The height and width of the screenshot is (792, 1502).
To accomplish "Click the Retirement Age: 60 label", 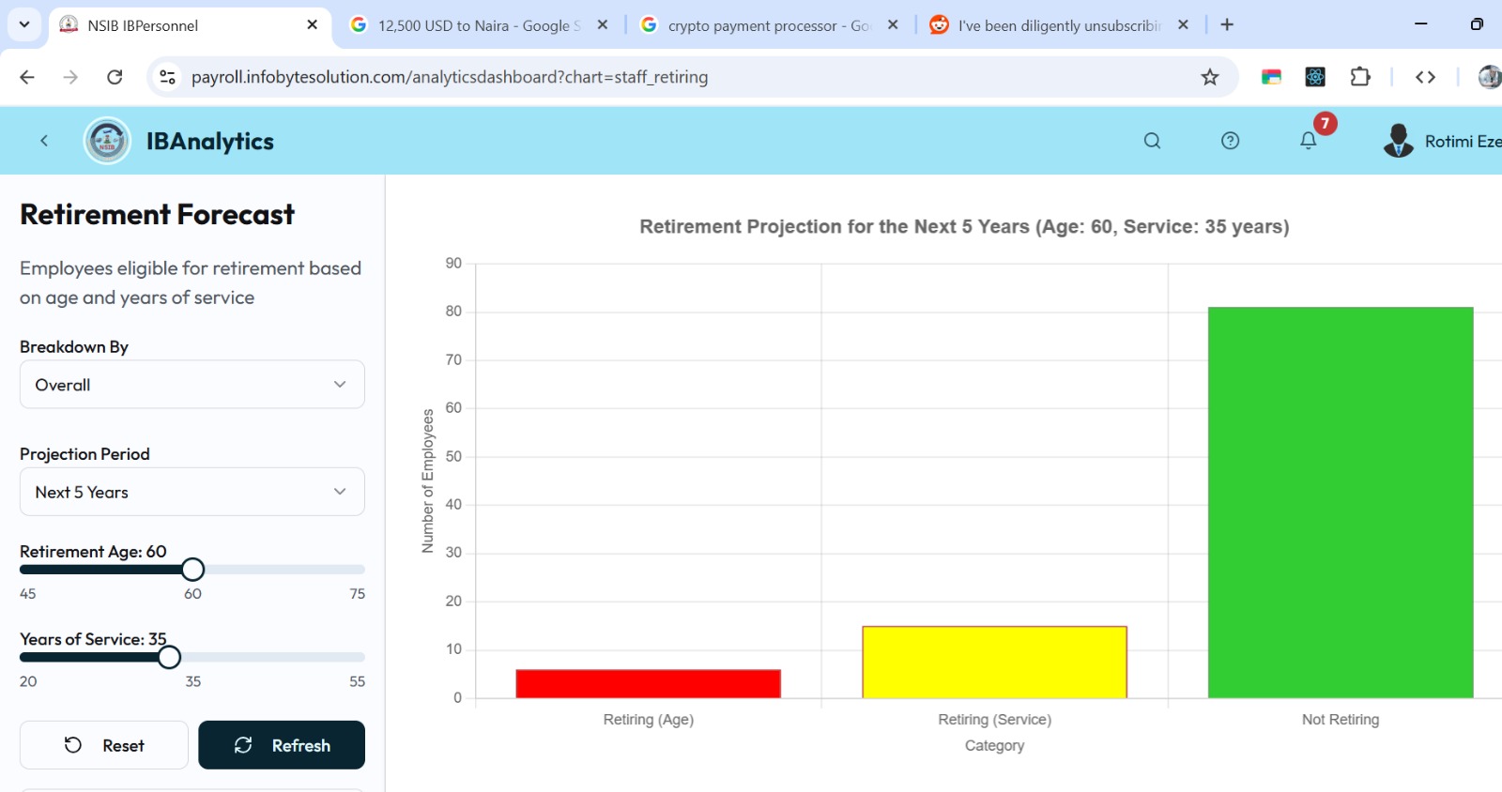I will [x=93, y=552].
